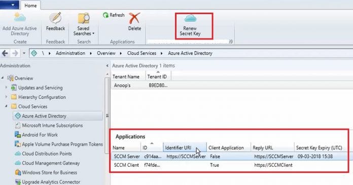Click the navigation pane vertical scrollbar
Screen dimensions: 353x185
coord(107,116)
